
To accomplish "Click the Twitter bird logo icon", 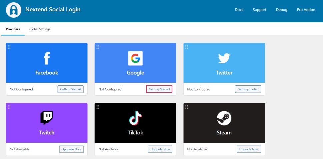I will (x=224, y=58).
